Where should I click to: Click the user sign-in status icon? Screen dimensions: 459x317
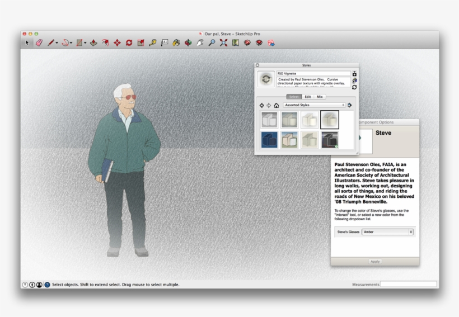(39, 285)
